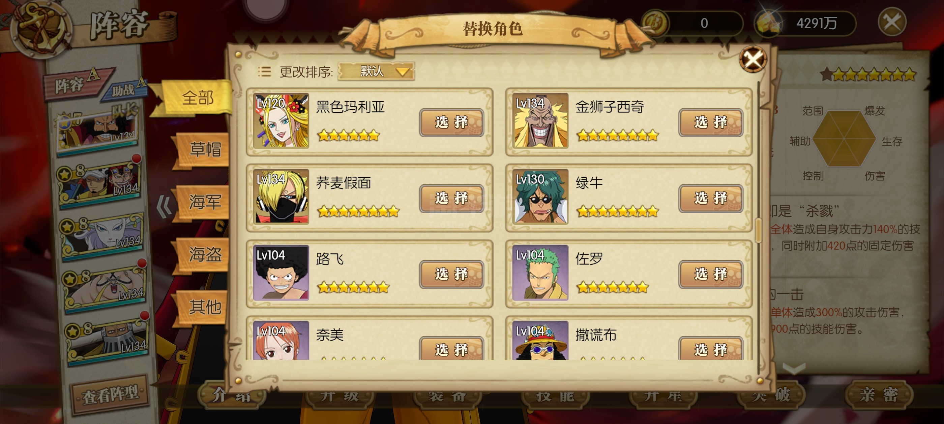
Task: Click the gold coin currency icon
Action: (x=655, y=23)
